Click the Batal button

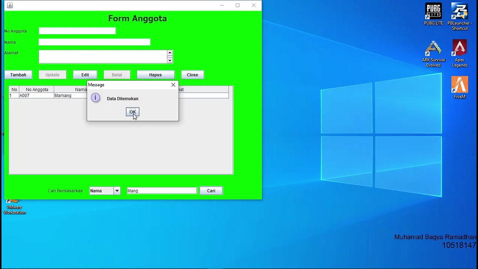[x=117, y=75]
